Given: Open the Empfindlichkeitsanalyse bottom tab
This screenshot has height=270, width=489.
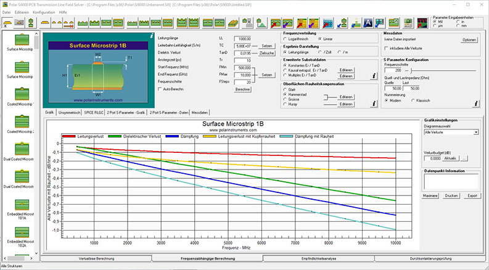Looking at the screenshot, I should pos(318,258).
